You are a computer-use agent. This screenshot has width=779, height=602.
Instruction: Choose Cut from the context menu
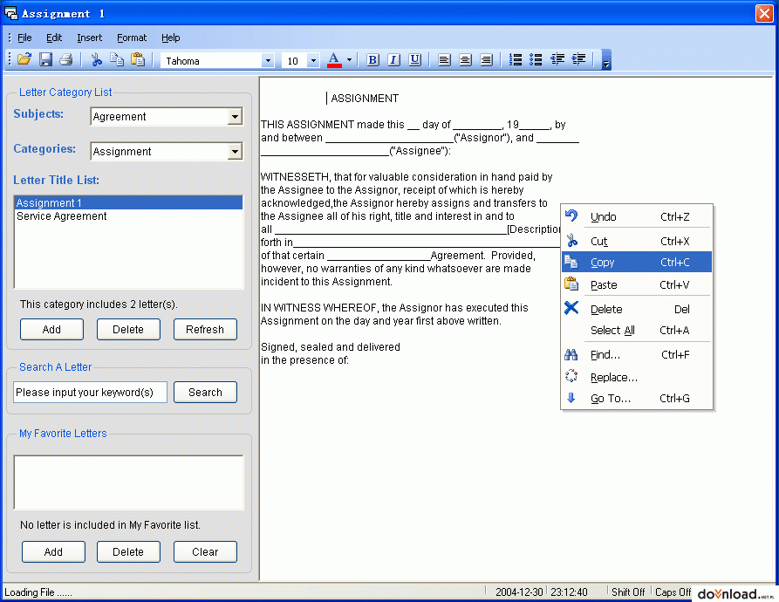637,241
